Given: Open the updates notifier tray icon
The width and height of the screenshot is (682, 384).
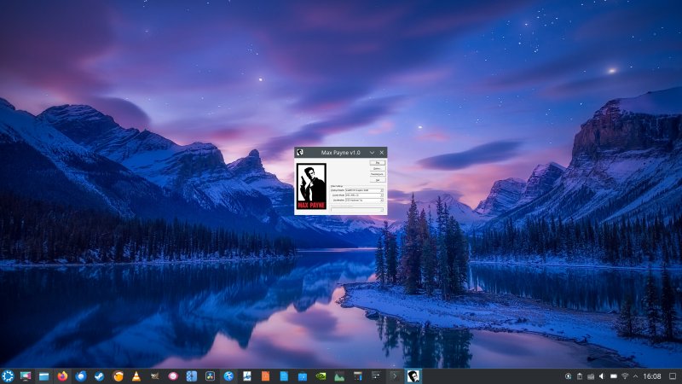Looking at the screenshot, I should tap(568, 376).
